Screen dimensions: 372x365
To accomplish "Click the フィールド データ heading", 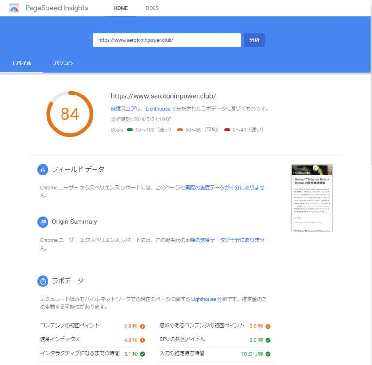I will coord(78,169).
